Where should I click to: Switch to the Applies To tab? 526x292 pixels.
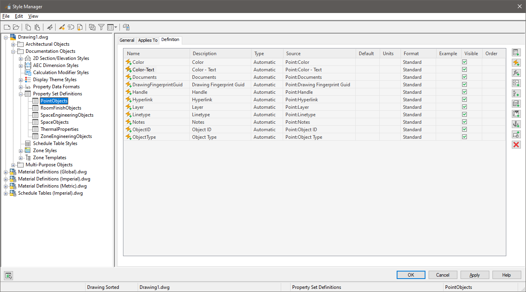[147, 40]
